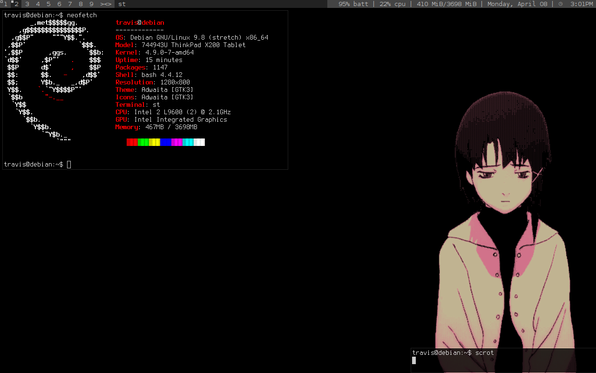Viewport: 596px width, 373px height.
Task: Focus the neofetch terminal prompt cursor
Action: 69,164
